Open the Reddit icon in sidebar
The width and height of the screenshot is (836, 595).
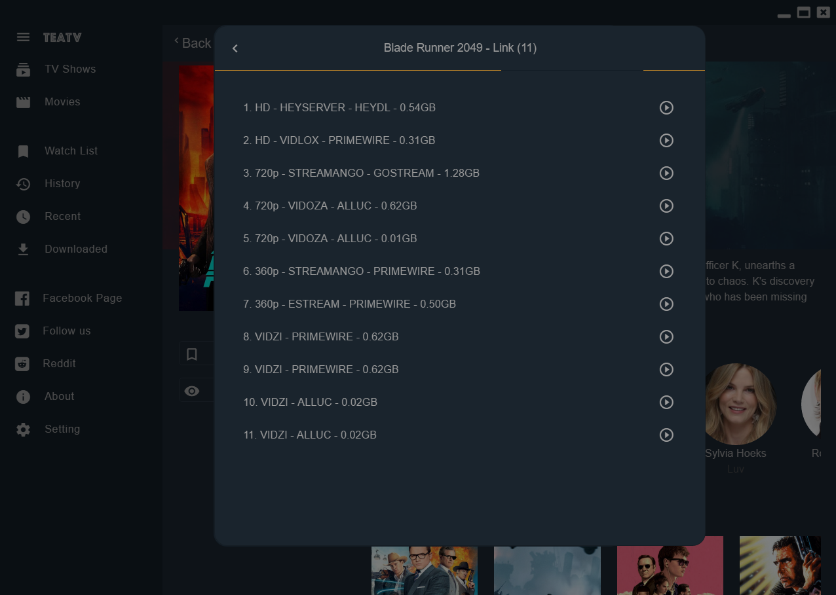click(23, 364)
